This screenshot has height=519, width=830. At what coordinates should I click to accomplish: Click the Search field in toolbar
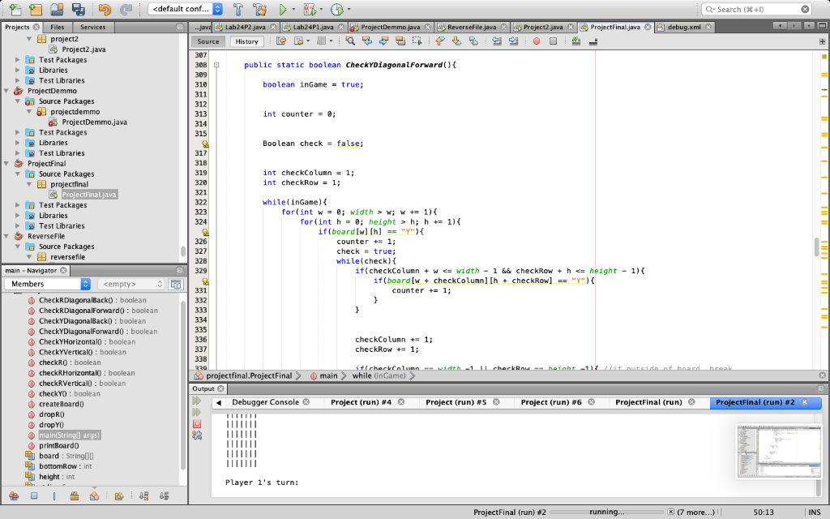tap(756, 9)
